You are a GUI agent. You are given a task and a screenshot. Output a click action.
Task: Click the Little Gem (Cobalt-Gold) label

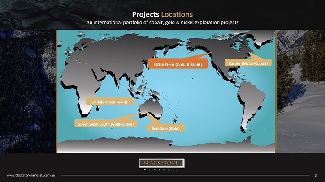point(178,64)
